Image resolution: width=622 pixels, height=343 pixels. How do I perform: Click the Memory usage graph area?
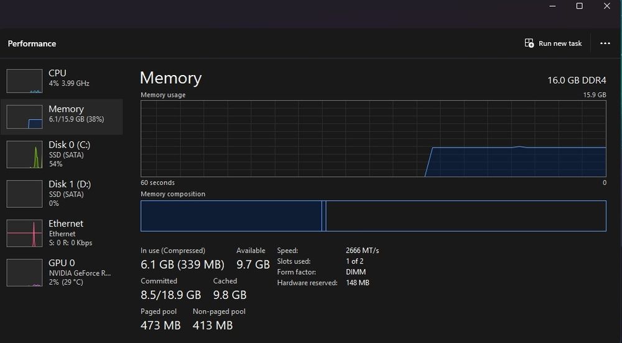pos(373,138)
